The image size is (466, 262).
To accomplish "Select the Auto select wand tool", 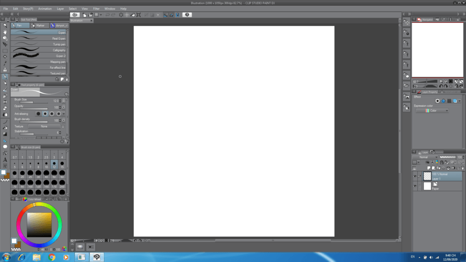I will [x=5, y=57].
